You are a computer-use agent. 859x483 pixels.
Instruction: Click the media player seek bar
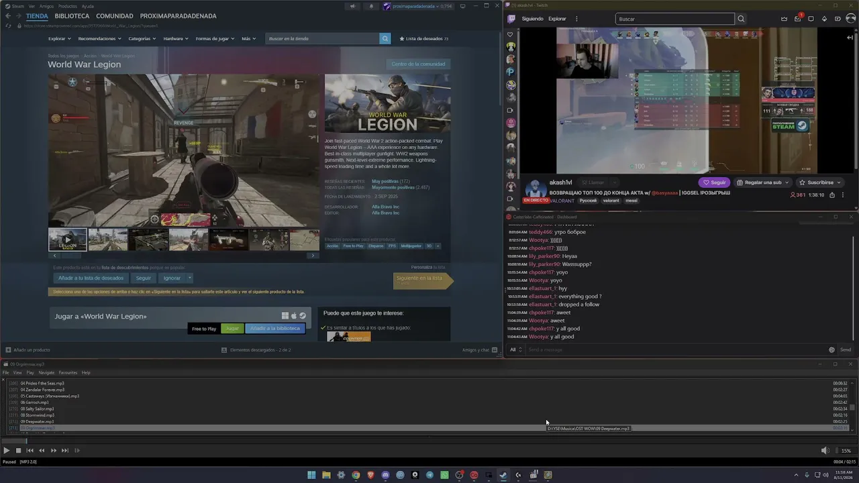429,441
